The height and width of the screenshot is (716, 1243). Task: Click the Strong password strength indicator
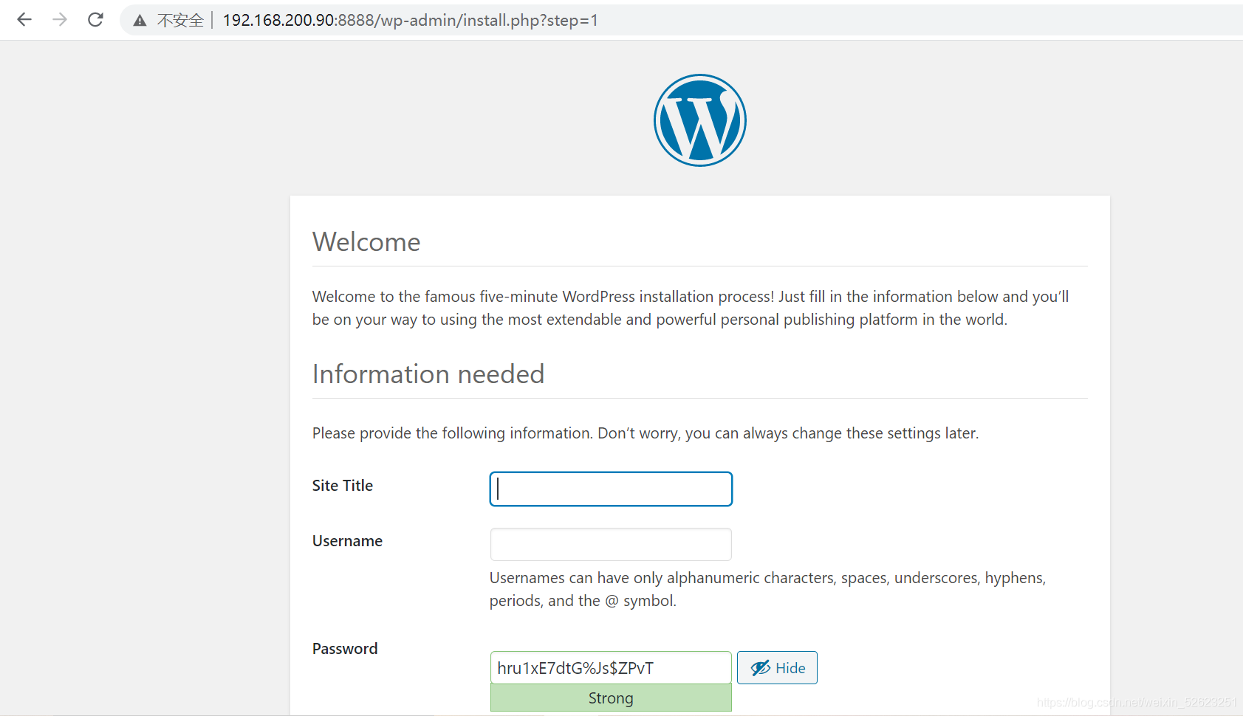(x=611, y=698)
